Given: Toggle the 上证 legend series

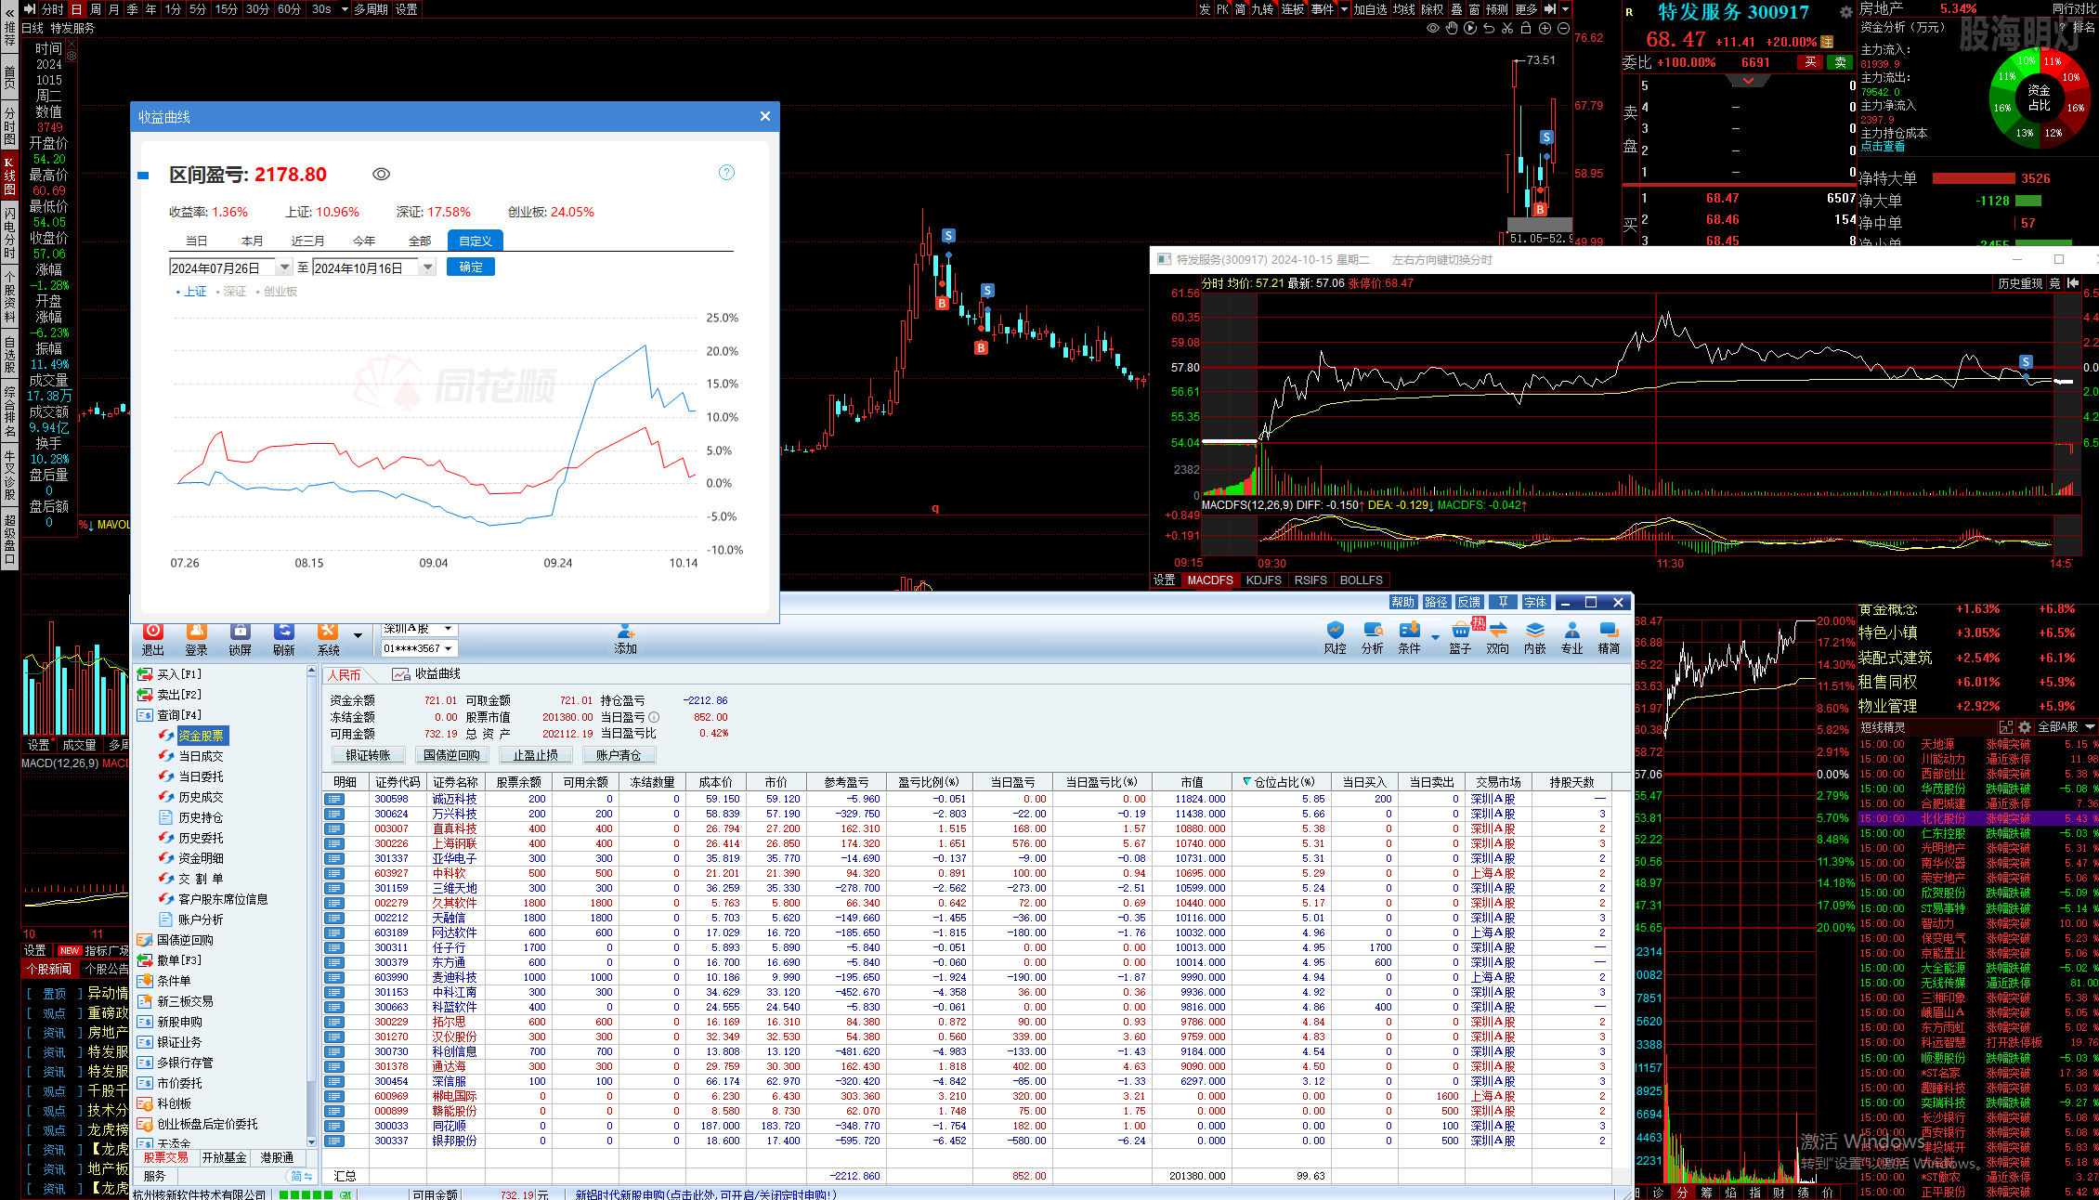Looking at the screenshot, I should tap(191, 292).
